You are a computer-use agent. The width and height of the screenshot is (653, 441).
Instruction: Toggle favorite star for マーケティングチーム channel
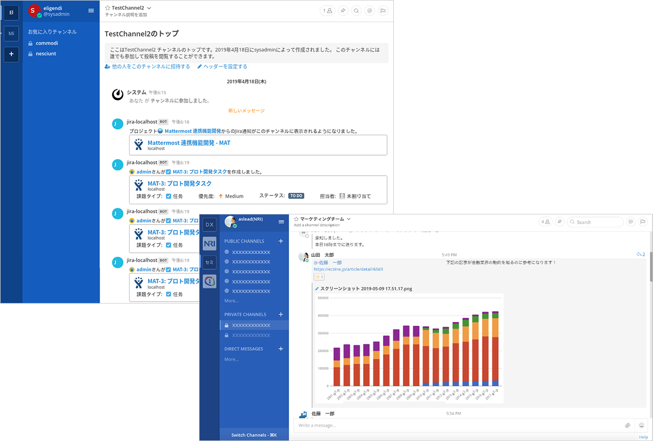click(x=296, y=219)
